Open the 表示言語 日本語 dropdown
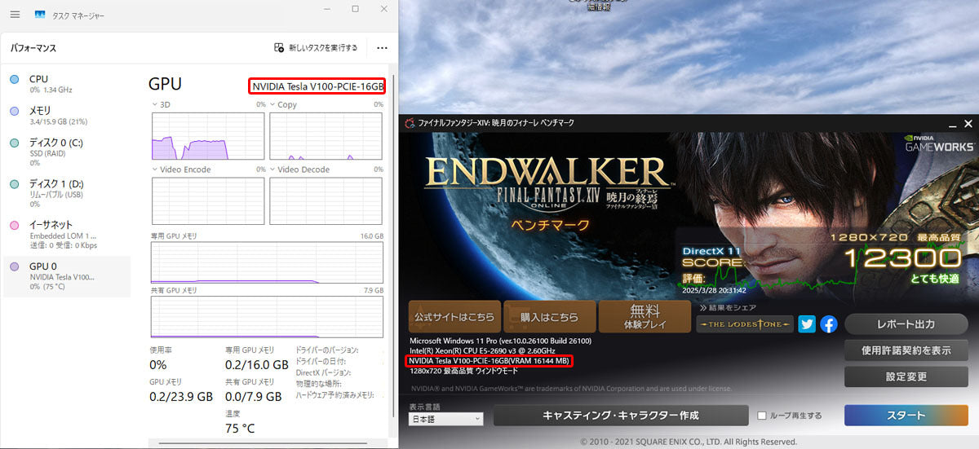 [445, 418]
